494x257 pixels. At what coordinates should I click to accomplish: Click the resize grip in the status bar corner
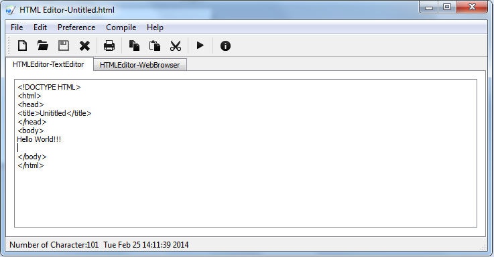(x=483, y=247)
